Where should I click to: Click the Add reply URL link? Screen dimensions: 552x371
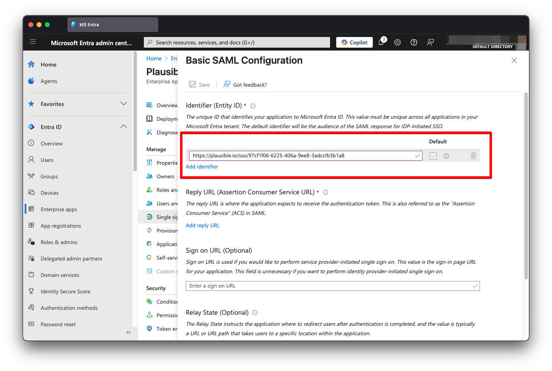(203, 225)
